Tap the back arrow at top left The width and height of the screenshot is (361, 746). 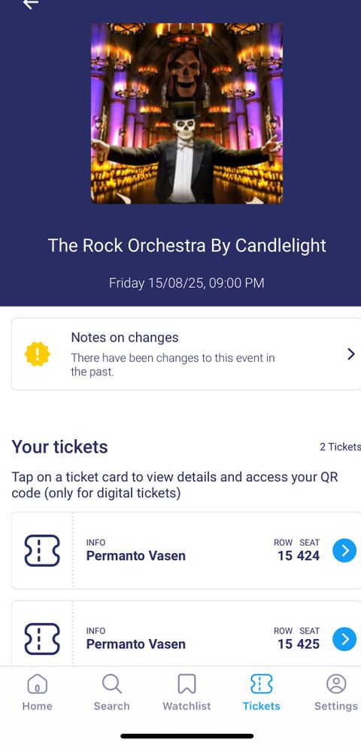[31, 3]
